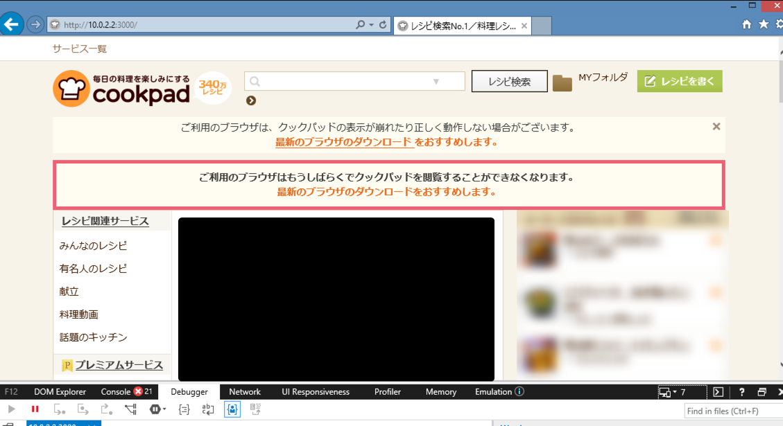Click the load source map icon
This screenshot has height=426, width=783.
click(x=256, y=409)
